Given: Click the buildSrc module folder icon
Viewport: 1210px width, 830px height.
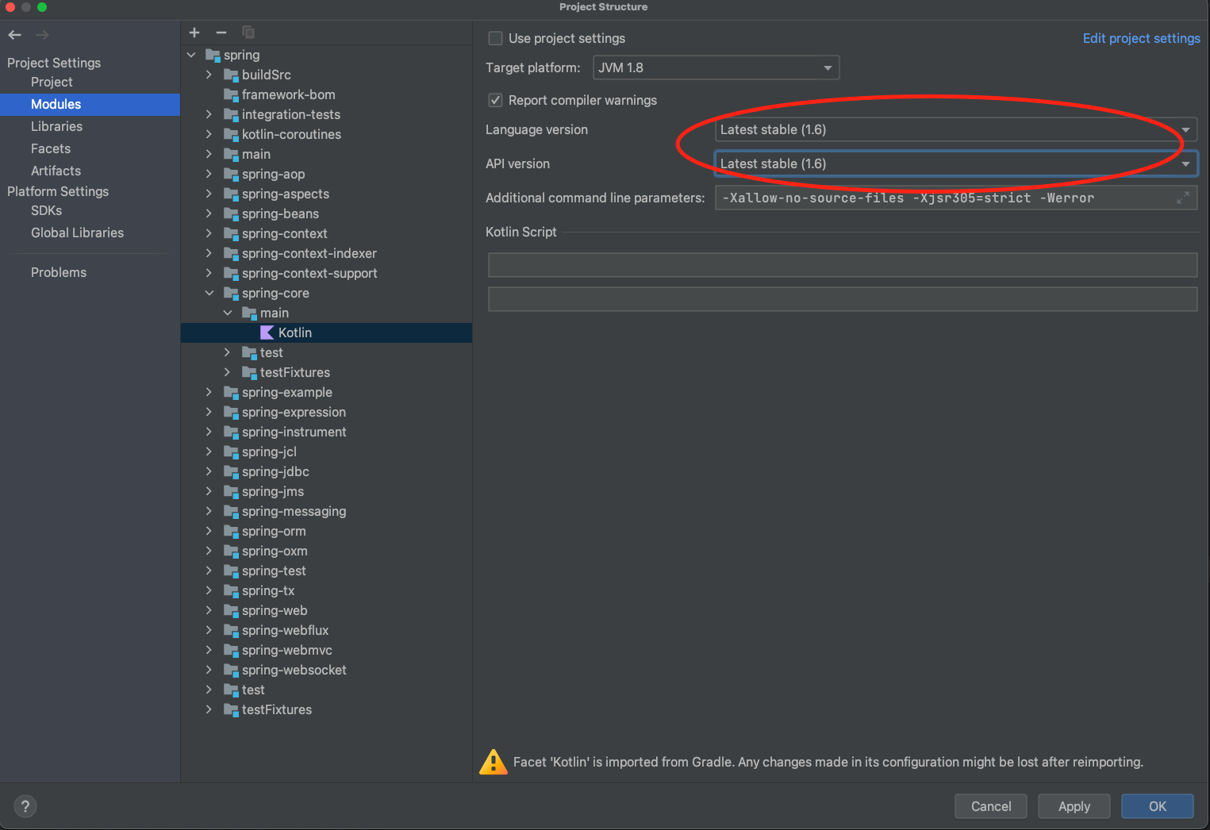Looking at the screenshot, I should (x=231, y=75).
